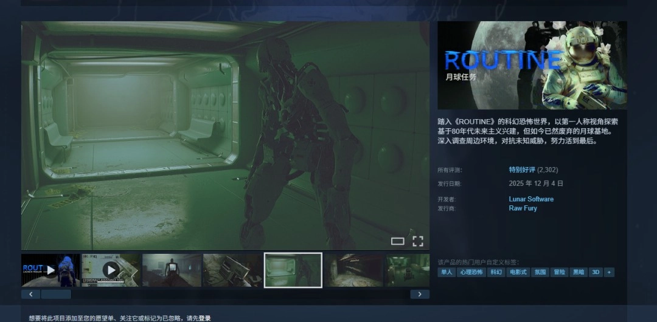
Task: Open publisher Raw Fury link
Action: pyautogui.click(x=523, y=208)
